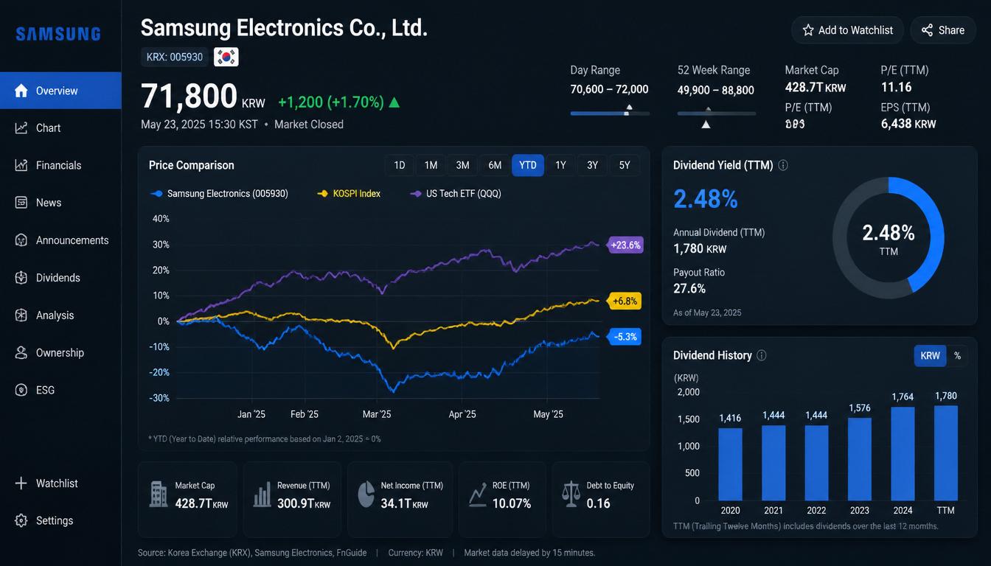The image size is (991, 566).
Task: Click the Add to Watchlist button
Action: click(x=848, y=30)
